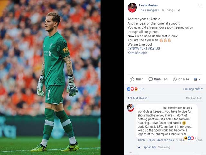Click the Xem bản dịch link under post
This screenshot has height=155, width=206.
137,53
